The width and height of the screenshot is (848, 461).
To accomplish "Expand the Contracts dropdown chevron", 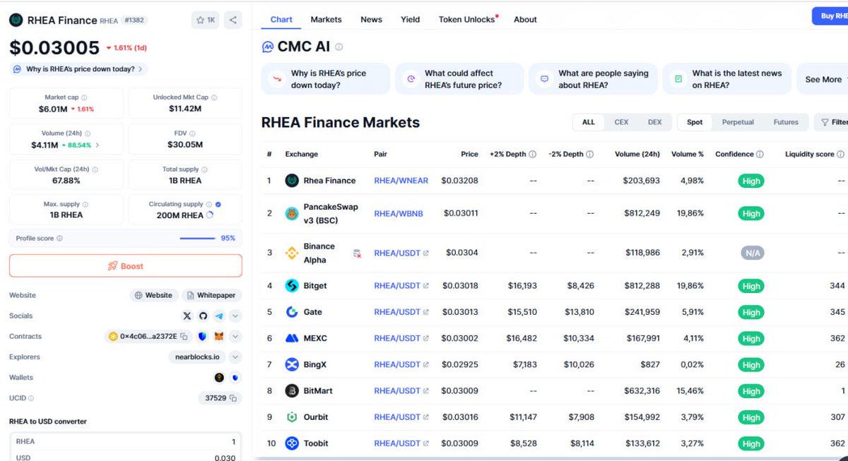I will tap(235, 337).
